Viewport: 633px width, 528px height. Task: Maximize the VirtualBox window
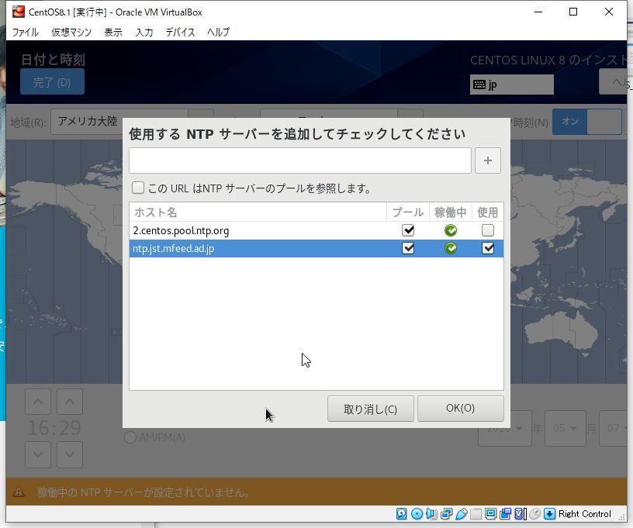tap(573, 12)
